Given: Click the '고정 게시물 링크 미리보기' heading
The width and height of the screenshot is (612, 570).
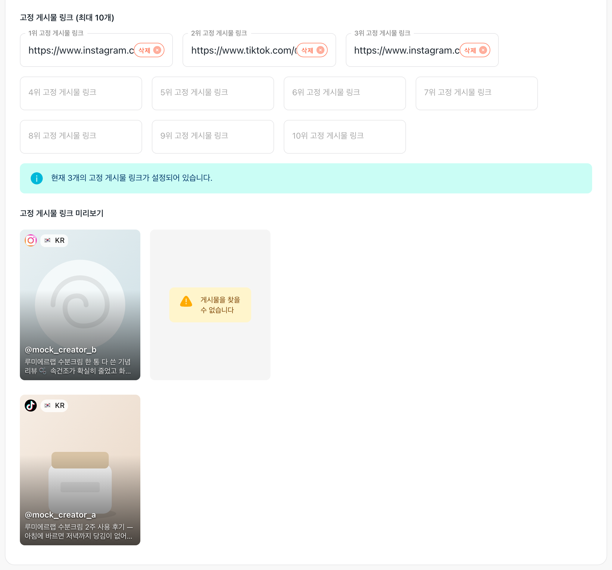Looking at the screenshot, I should (61, 213).
